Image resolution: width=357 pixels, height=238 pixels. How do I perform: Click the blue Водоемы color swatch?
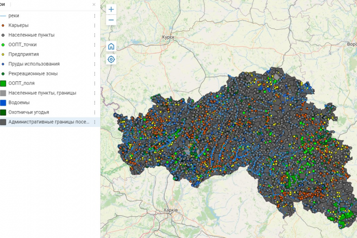click(x=3, y=103)
